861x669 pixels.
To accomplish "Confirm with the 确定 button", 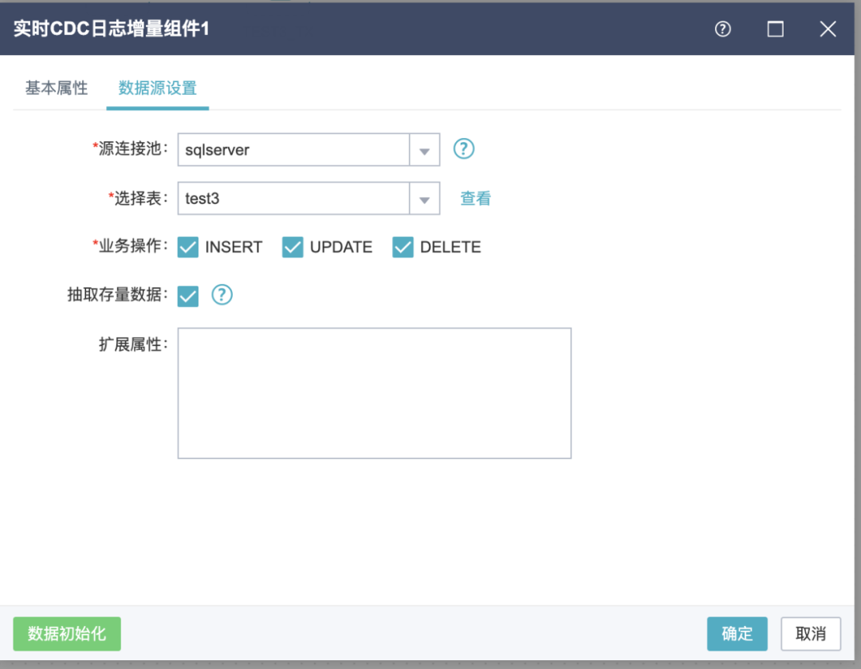I will (737, 634).
